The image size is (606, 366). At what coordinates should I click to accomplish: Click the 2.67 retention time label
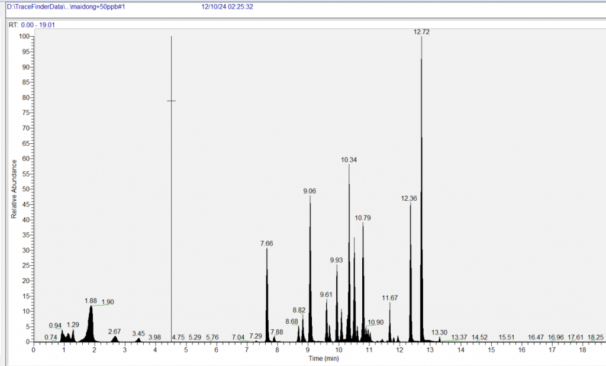click(114, 332)
